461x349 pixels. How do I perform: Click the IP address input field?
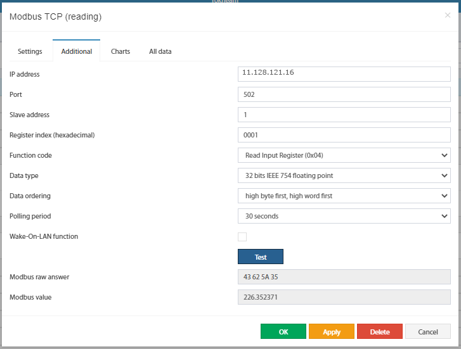(x=344, y=74)
